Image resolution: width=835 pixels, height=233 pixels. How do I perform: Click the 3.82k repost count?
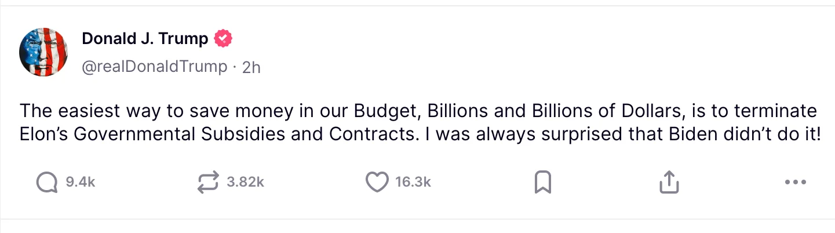245,183
